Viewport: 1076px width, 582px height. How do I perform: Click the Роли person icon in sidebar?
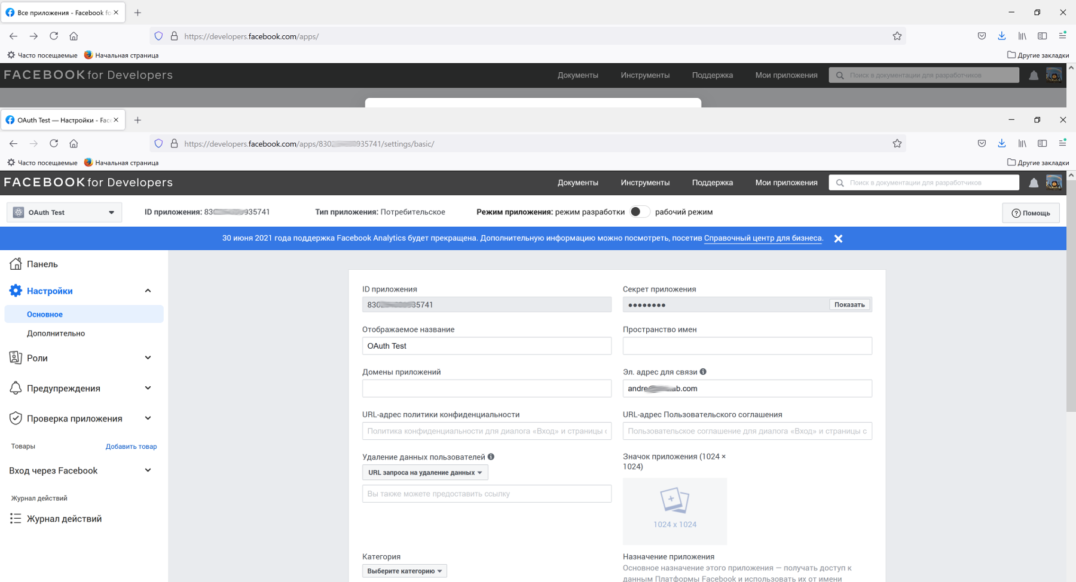pyautogui.click(x=16, y=358)
